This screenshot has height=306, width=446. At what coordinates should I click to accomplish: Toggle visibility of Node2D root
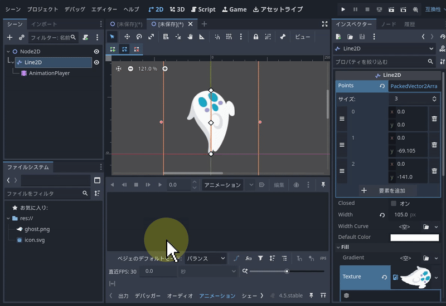(96, 51)
